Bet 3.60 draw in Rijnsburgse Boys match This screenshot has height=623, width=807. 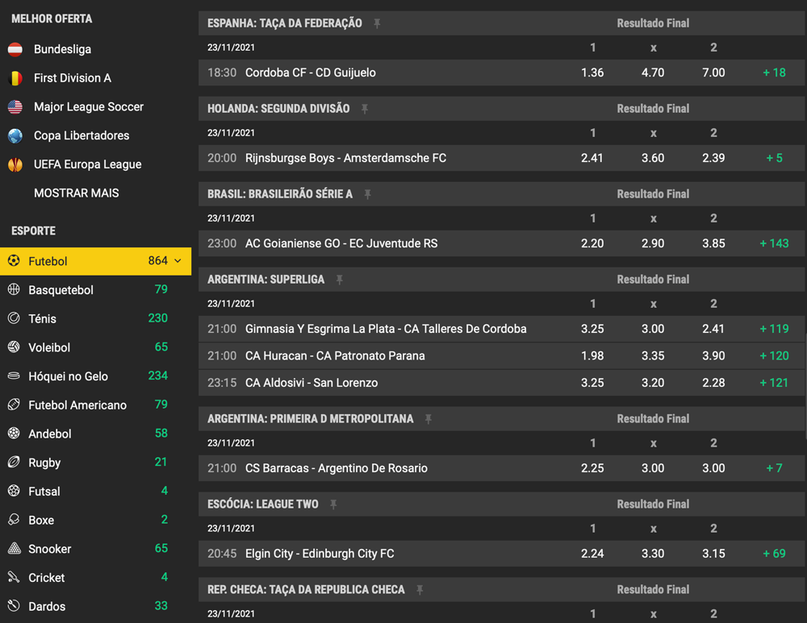coord(653,158)
